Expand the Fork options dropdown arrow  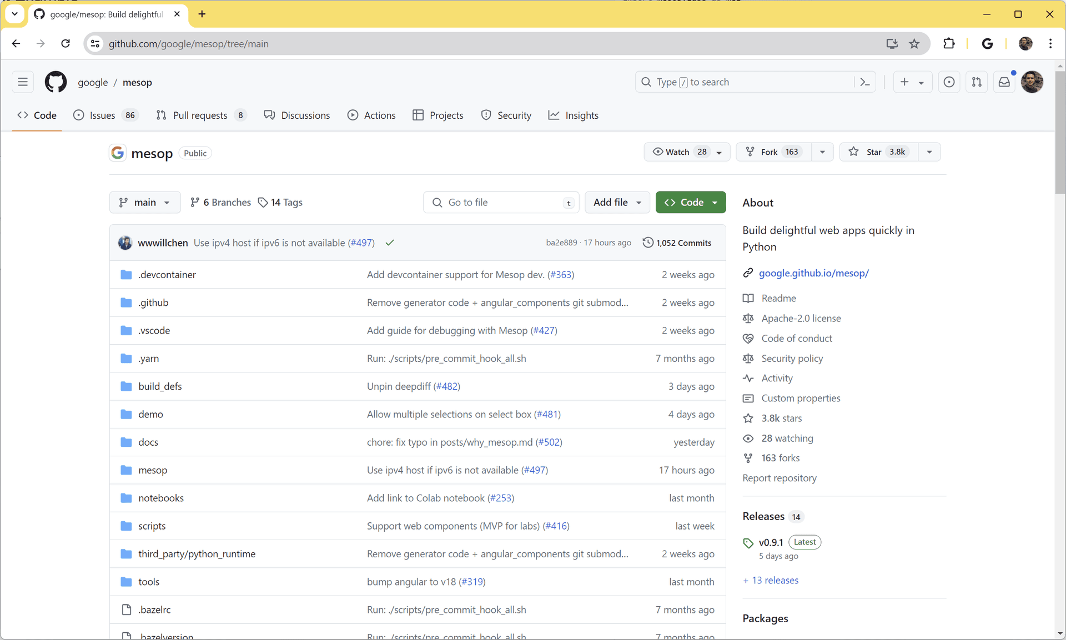(822, 152)
